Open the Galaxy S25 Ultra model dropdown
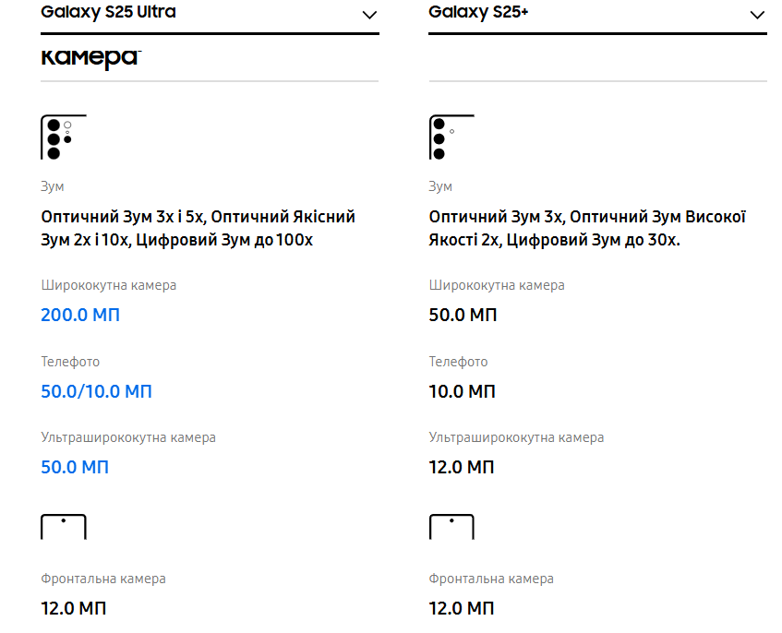The height and width of the screenshot is (633, 782). pos(369,15)
